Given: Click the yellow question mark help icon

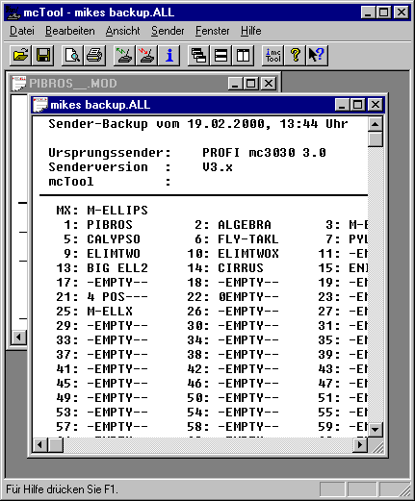Looking at the screenshot, I should tap(295, 55).
